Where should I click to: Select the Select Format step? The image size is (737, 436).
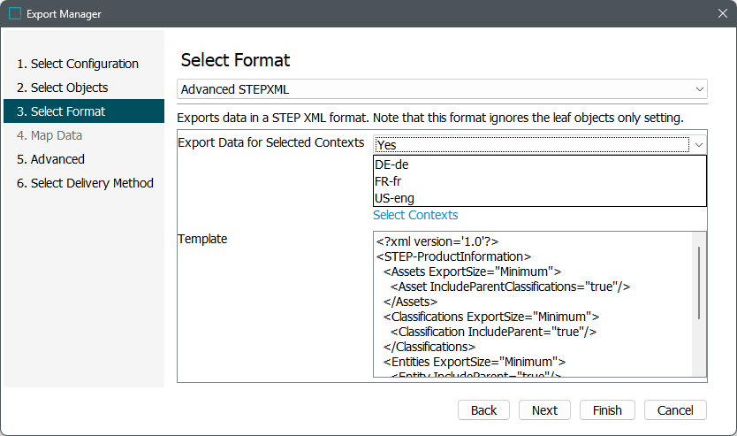67,111
